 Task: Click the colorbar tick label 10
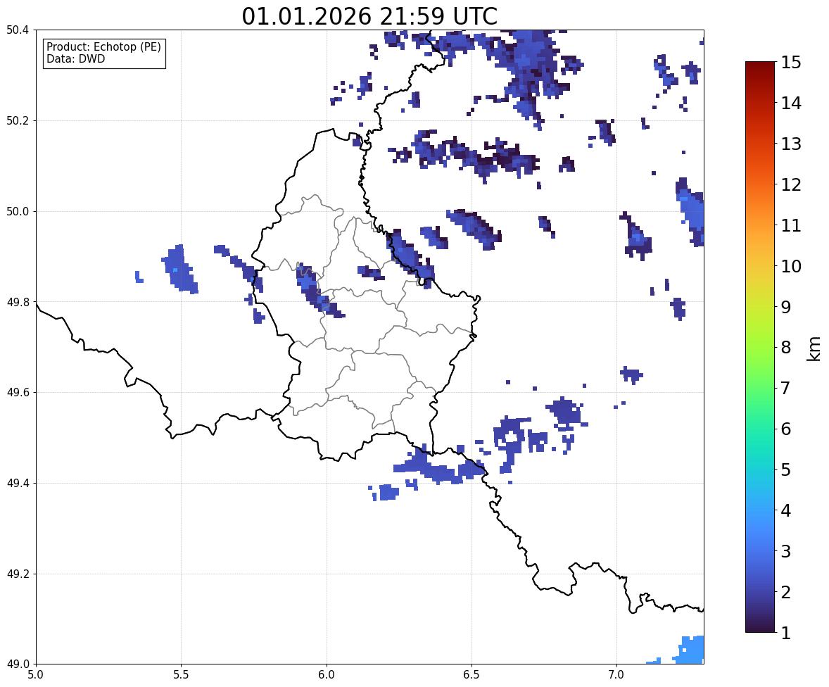click(x=791, y=266)
